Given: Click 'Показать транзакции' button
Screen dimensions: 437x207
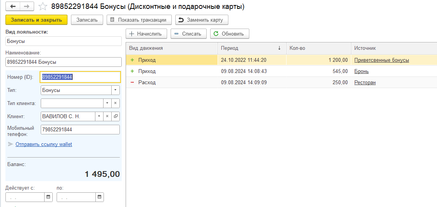Looking at the screenshot, I should click(x=139, y=20).
